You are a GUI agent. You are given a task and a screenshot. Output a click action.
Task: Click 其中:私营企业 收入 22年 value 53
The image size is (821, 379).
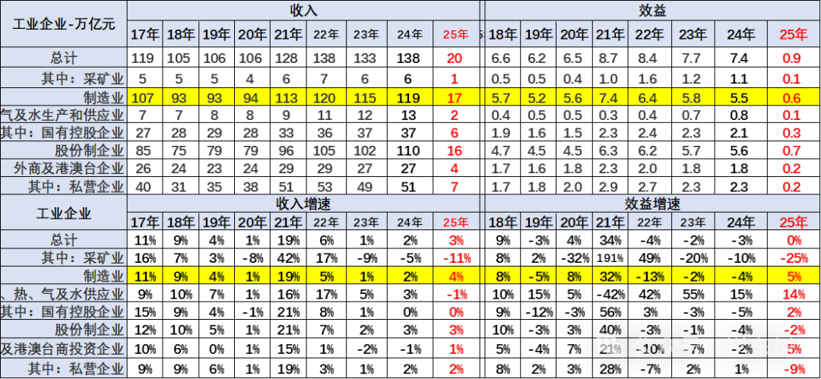(325, 187)
